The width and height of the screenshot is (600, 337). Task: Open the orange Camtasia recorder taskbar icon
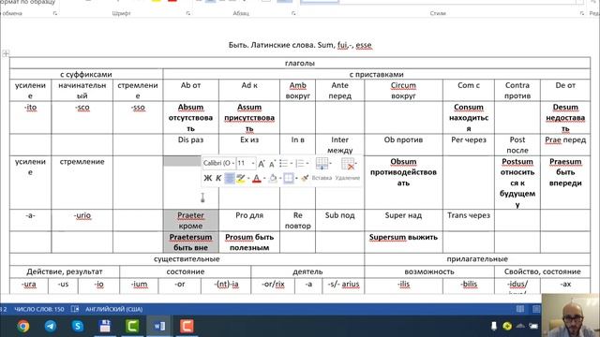point(187,327)
